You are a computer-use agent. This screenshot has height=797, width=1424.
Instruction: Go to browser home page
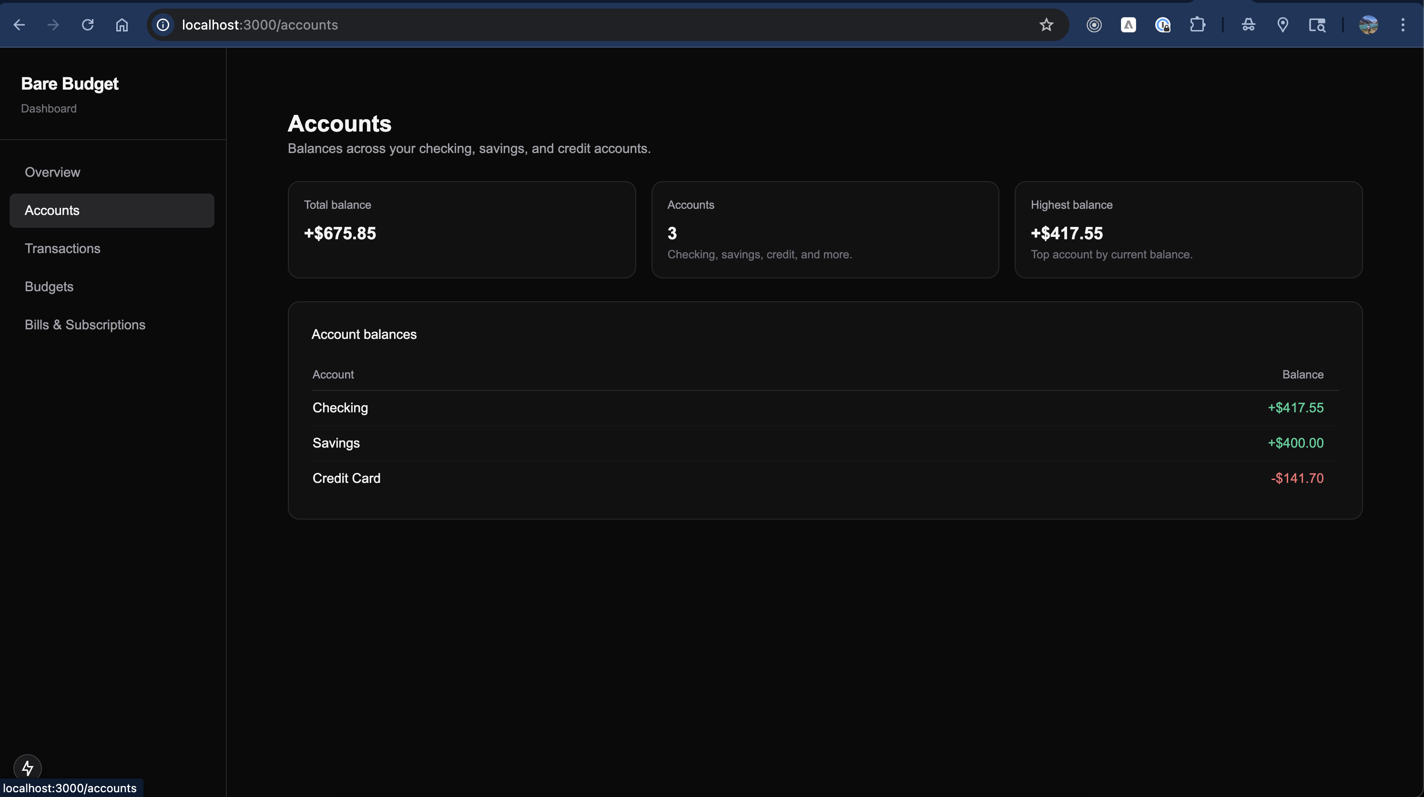[x=122, y=25]
